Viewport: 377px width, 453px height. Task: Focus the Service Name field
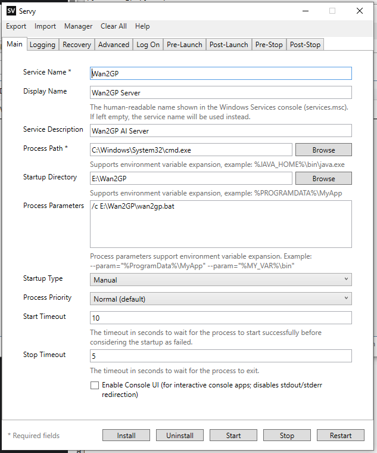pos(221,73)
